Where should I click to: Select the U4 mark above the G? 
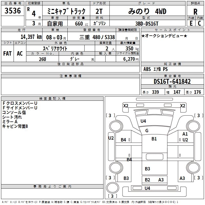coord(143,121)
